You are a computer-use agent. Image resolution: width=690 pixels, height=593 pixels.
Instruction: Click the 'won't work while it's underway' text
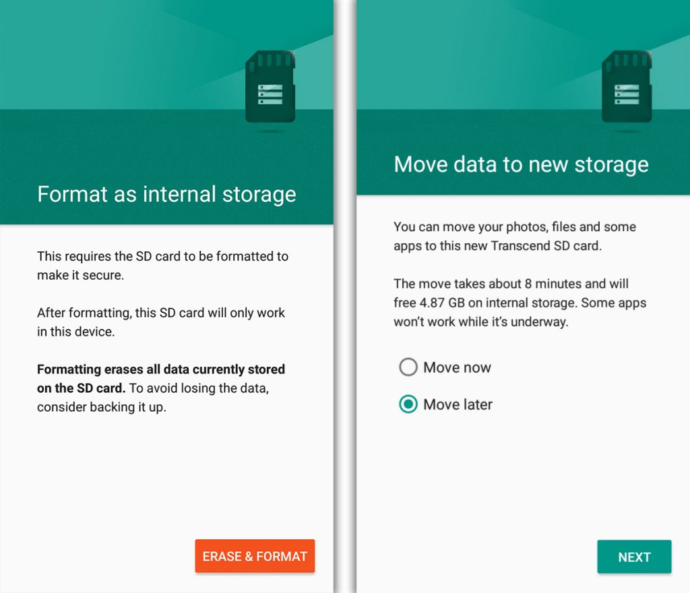pyautogui.click(x=481, y=322)
